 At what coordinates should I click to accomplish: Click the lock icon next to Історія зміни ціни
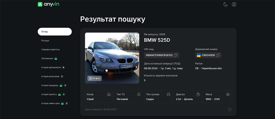point(62,103)
